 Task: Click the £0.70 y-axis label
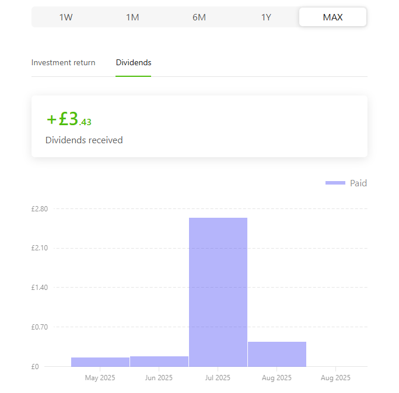40,327
